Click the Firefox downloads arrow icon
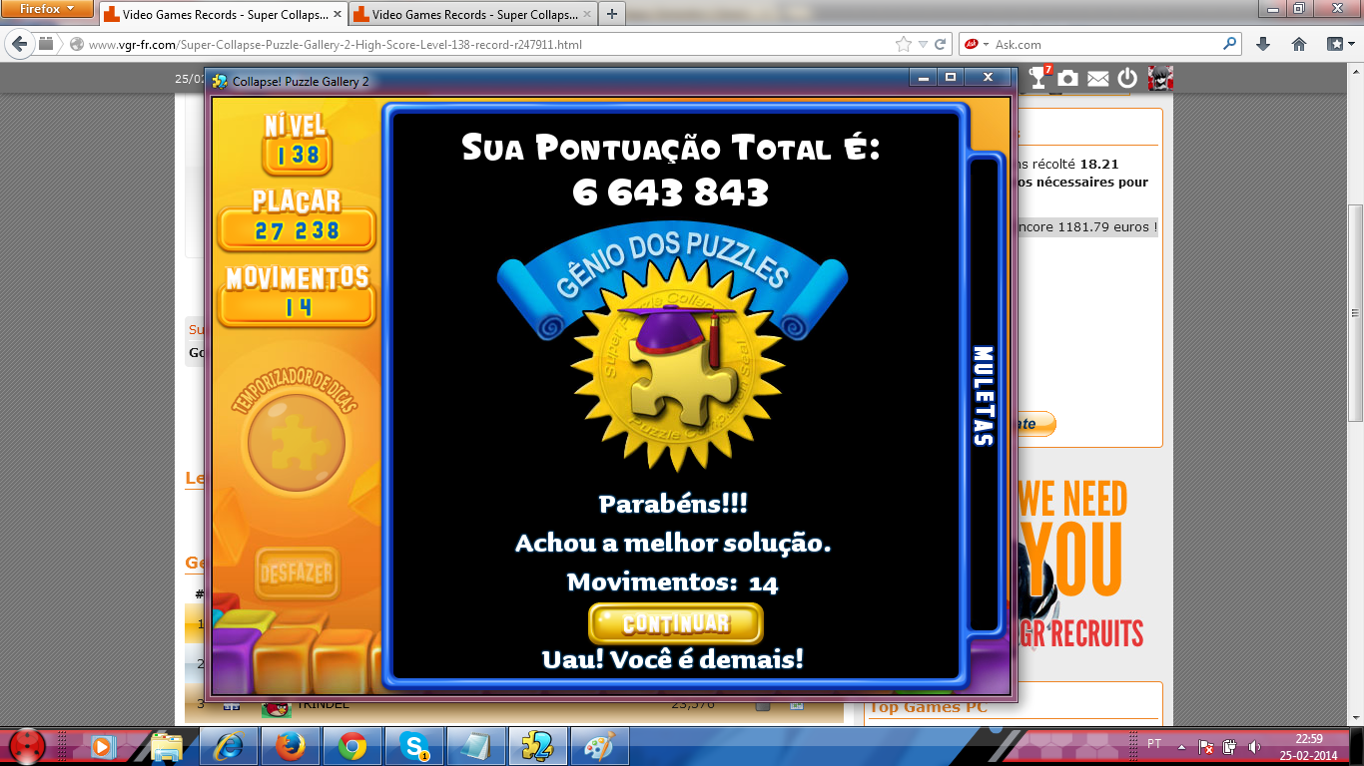The width and height of the screenshot is (1364, 766). (x=1263, y=45)
